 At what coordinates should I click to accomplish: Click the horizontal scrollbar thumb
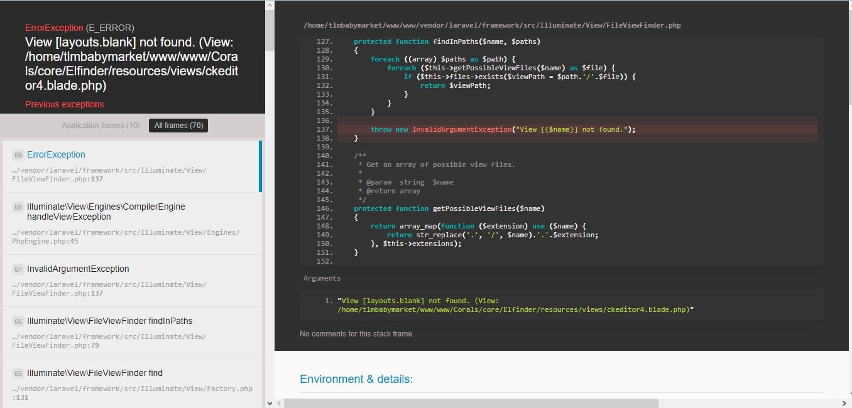coord(471,403)
